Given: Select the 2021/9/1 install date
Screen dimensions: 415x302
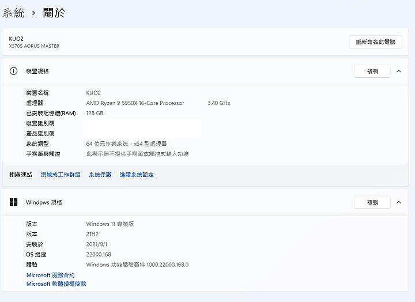Looking at the screenshot, I should pos(97,244).
